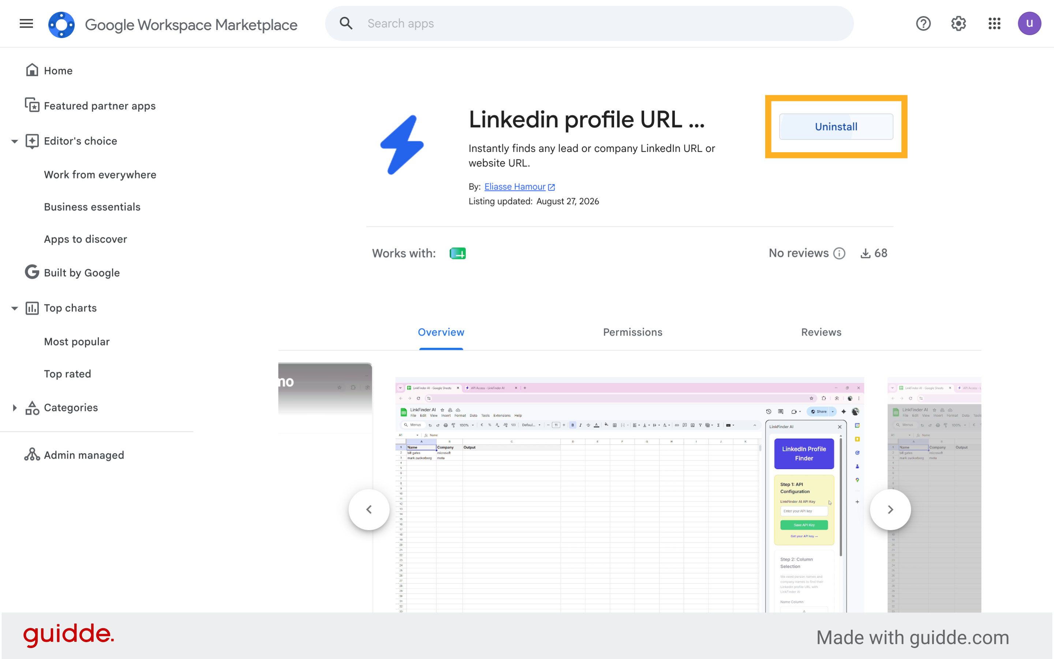Show the next screenshot in carousel
1054x659 pixels.
pyautogui.click(x=890, y=509)
